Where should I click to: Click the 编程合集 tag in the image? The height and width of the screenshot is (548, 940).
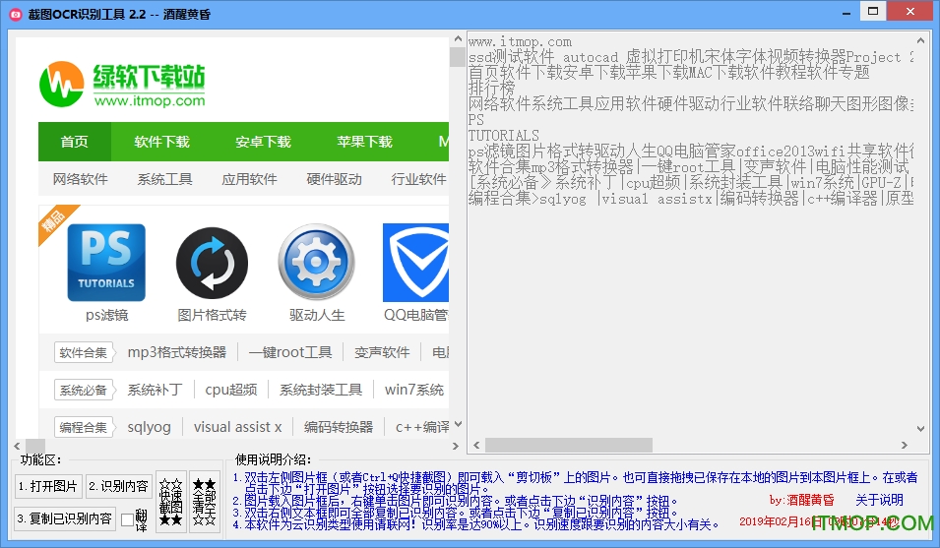(84, 427)
